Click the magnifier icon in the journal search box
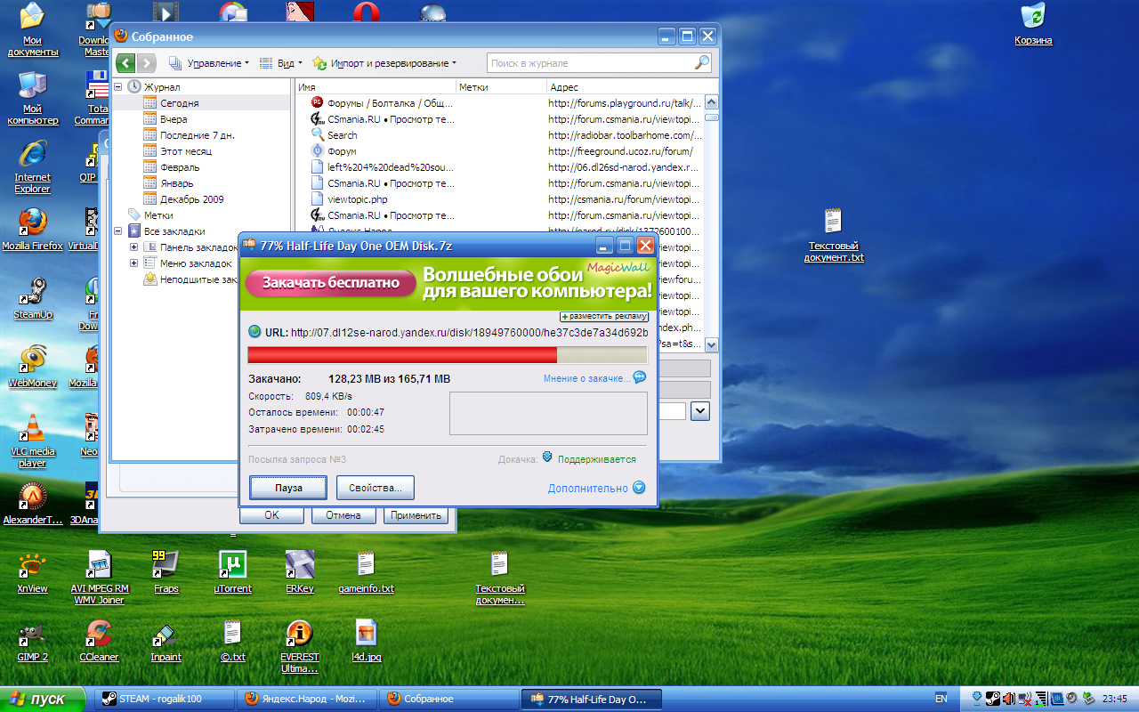 [x=701, y=63]
